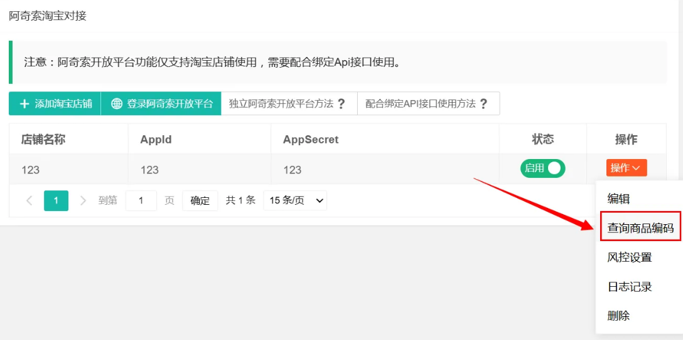683x340 pixels.
Task: Click the current page number 1 button
Action: pyautogui.click(x=56, y=200)
